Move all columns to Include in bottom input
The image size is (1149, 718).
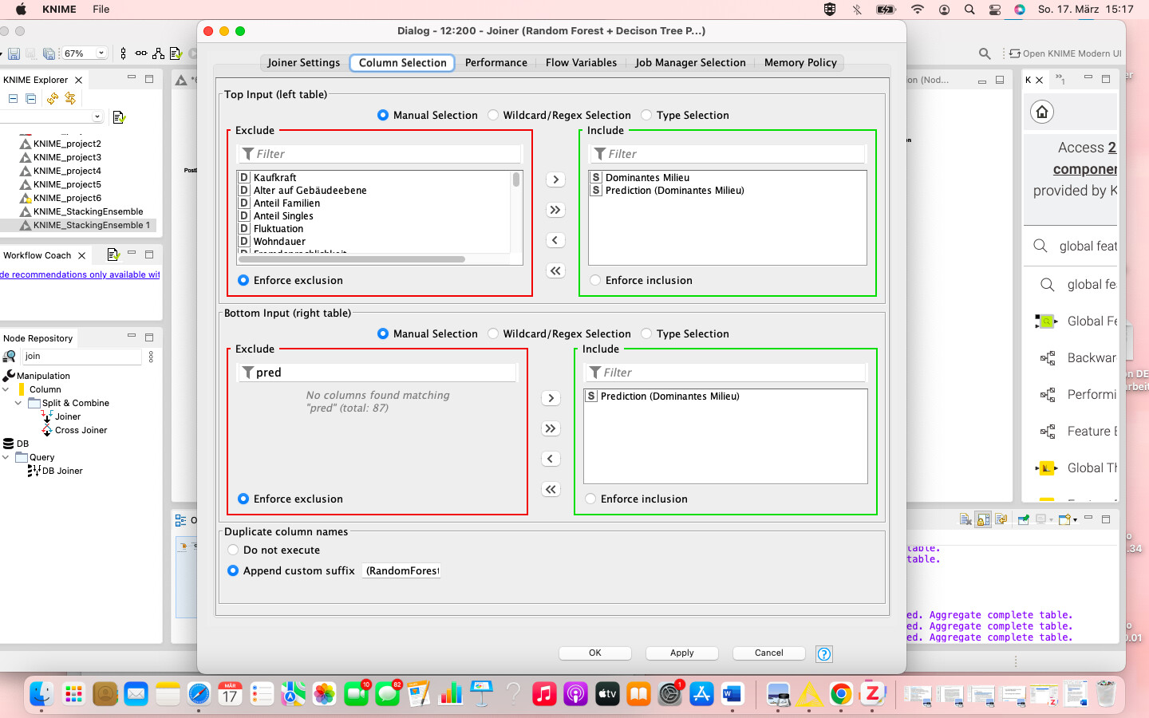pyautogui.click(x=551, y=428)
